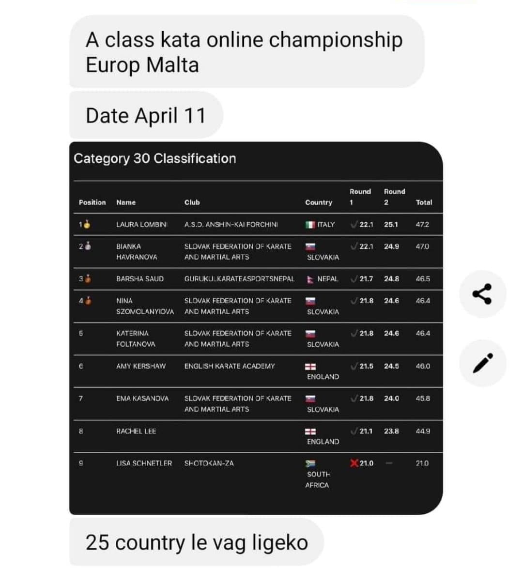Click the silver medal icon at position 2
523x568 pixels.
(87, 246)
